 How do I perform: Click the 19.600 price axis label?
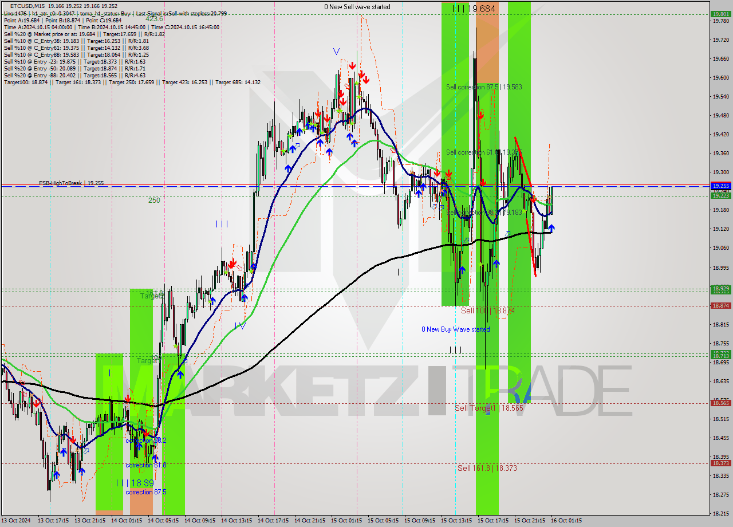coord(720,77)
